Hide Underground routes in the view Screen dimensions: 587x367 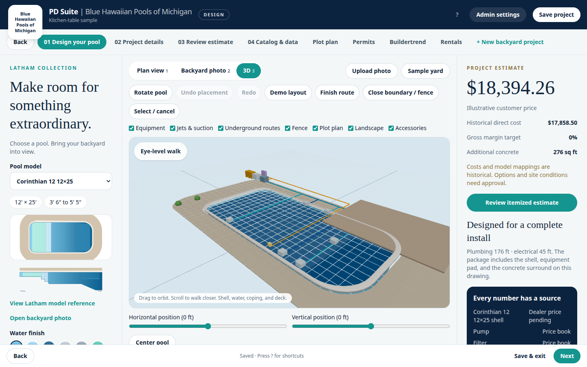coord(221,128)
